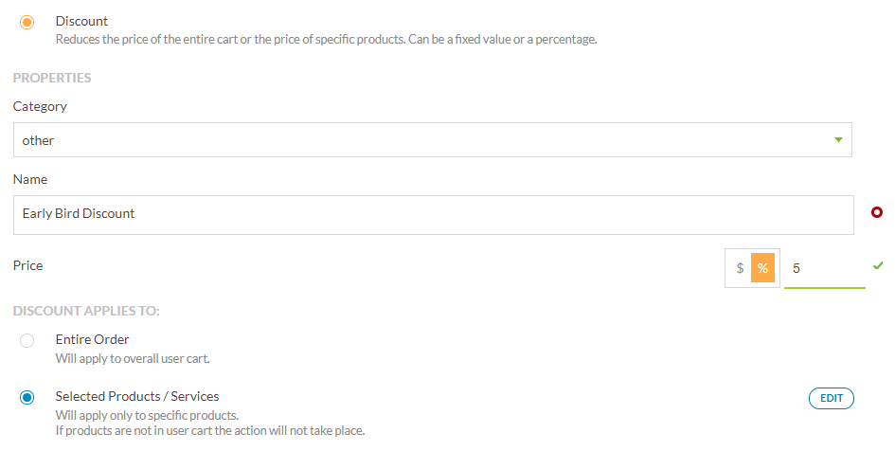The width and height of the screenshot is (895, 451).
Task: Click the 'Entire Order' label text
Action: [x=92, y=339]
